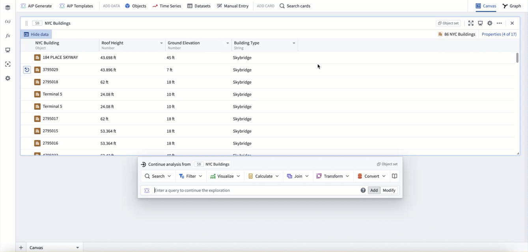This screenshot has height=252, width=528.
Task: Open Roof Height column dropdown arrow
Action: click(x=161, y=43)
